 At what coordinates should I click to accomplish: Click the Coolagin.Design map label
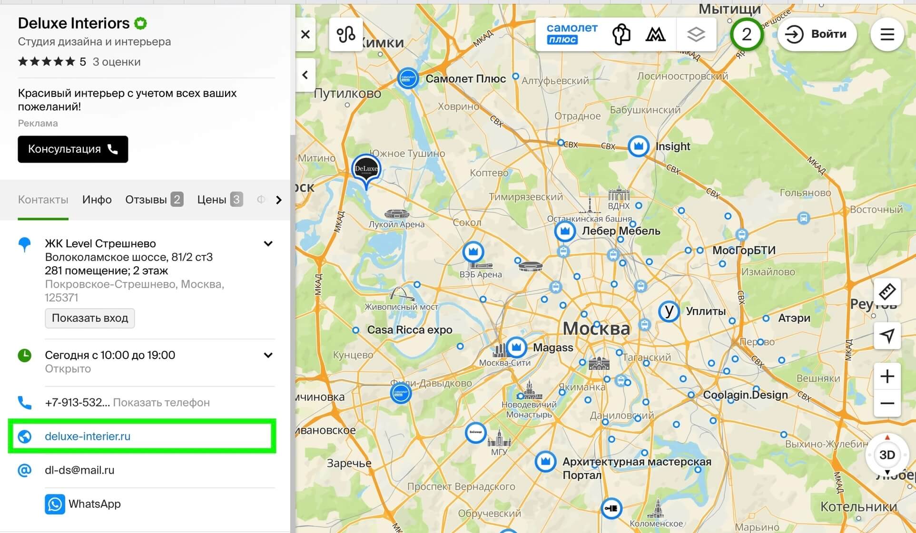click(x=745, y=395)
